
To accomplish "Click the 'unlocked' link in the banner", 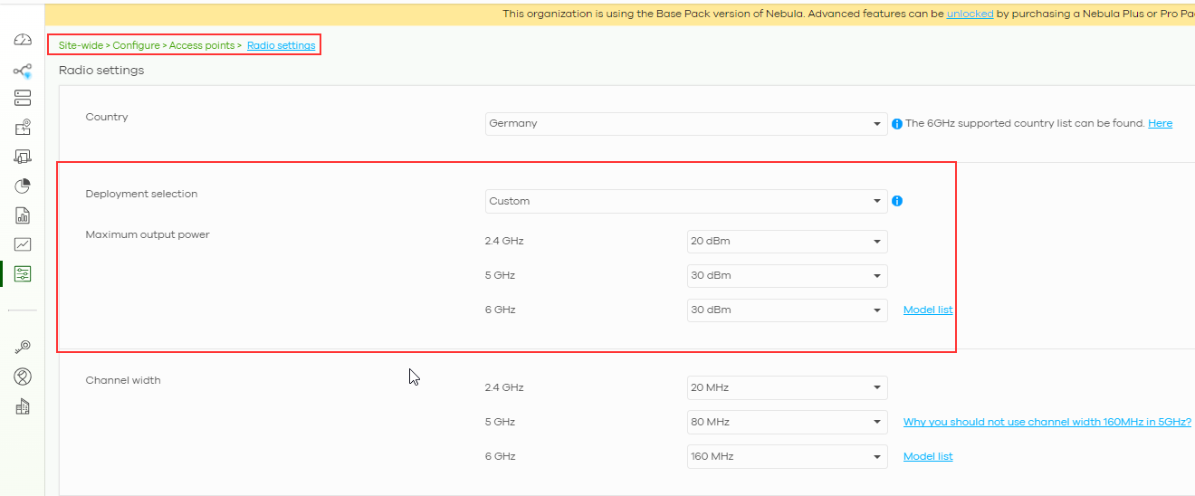I will (970, 14).
